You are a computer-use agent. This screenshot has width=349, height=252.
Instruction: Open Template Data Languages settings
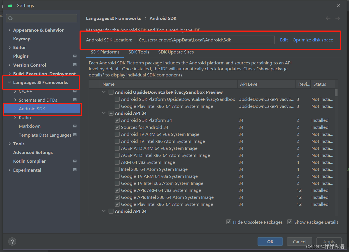point(45,135)
